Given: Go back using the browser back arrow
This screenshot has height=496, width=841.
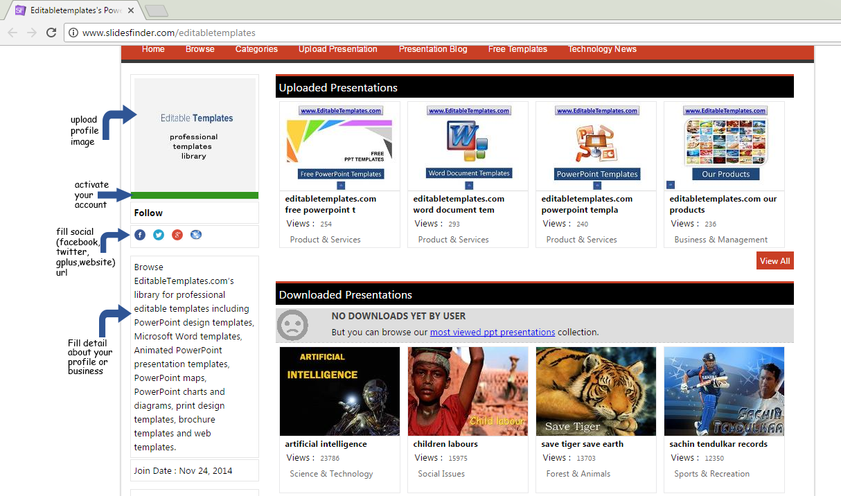Looking at the screenshot, I should point(12,33).
